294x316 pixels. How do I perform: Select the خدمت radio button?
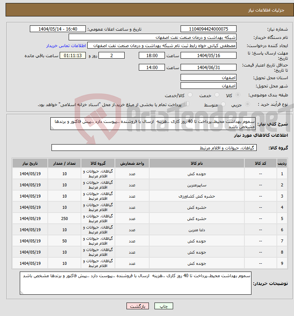[x=217, y=95]
